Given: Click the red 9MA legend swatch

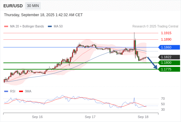Looking at the screenshot, I should pos(21,91).
